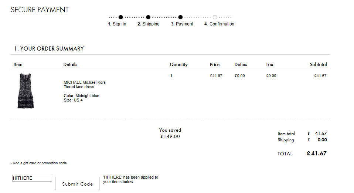Image resolution: width=354 pixels, height=193 pixels.
Task: Select the '2. Shipping' step label
Action: tap(149, 24)
